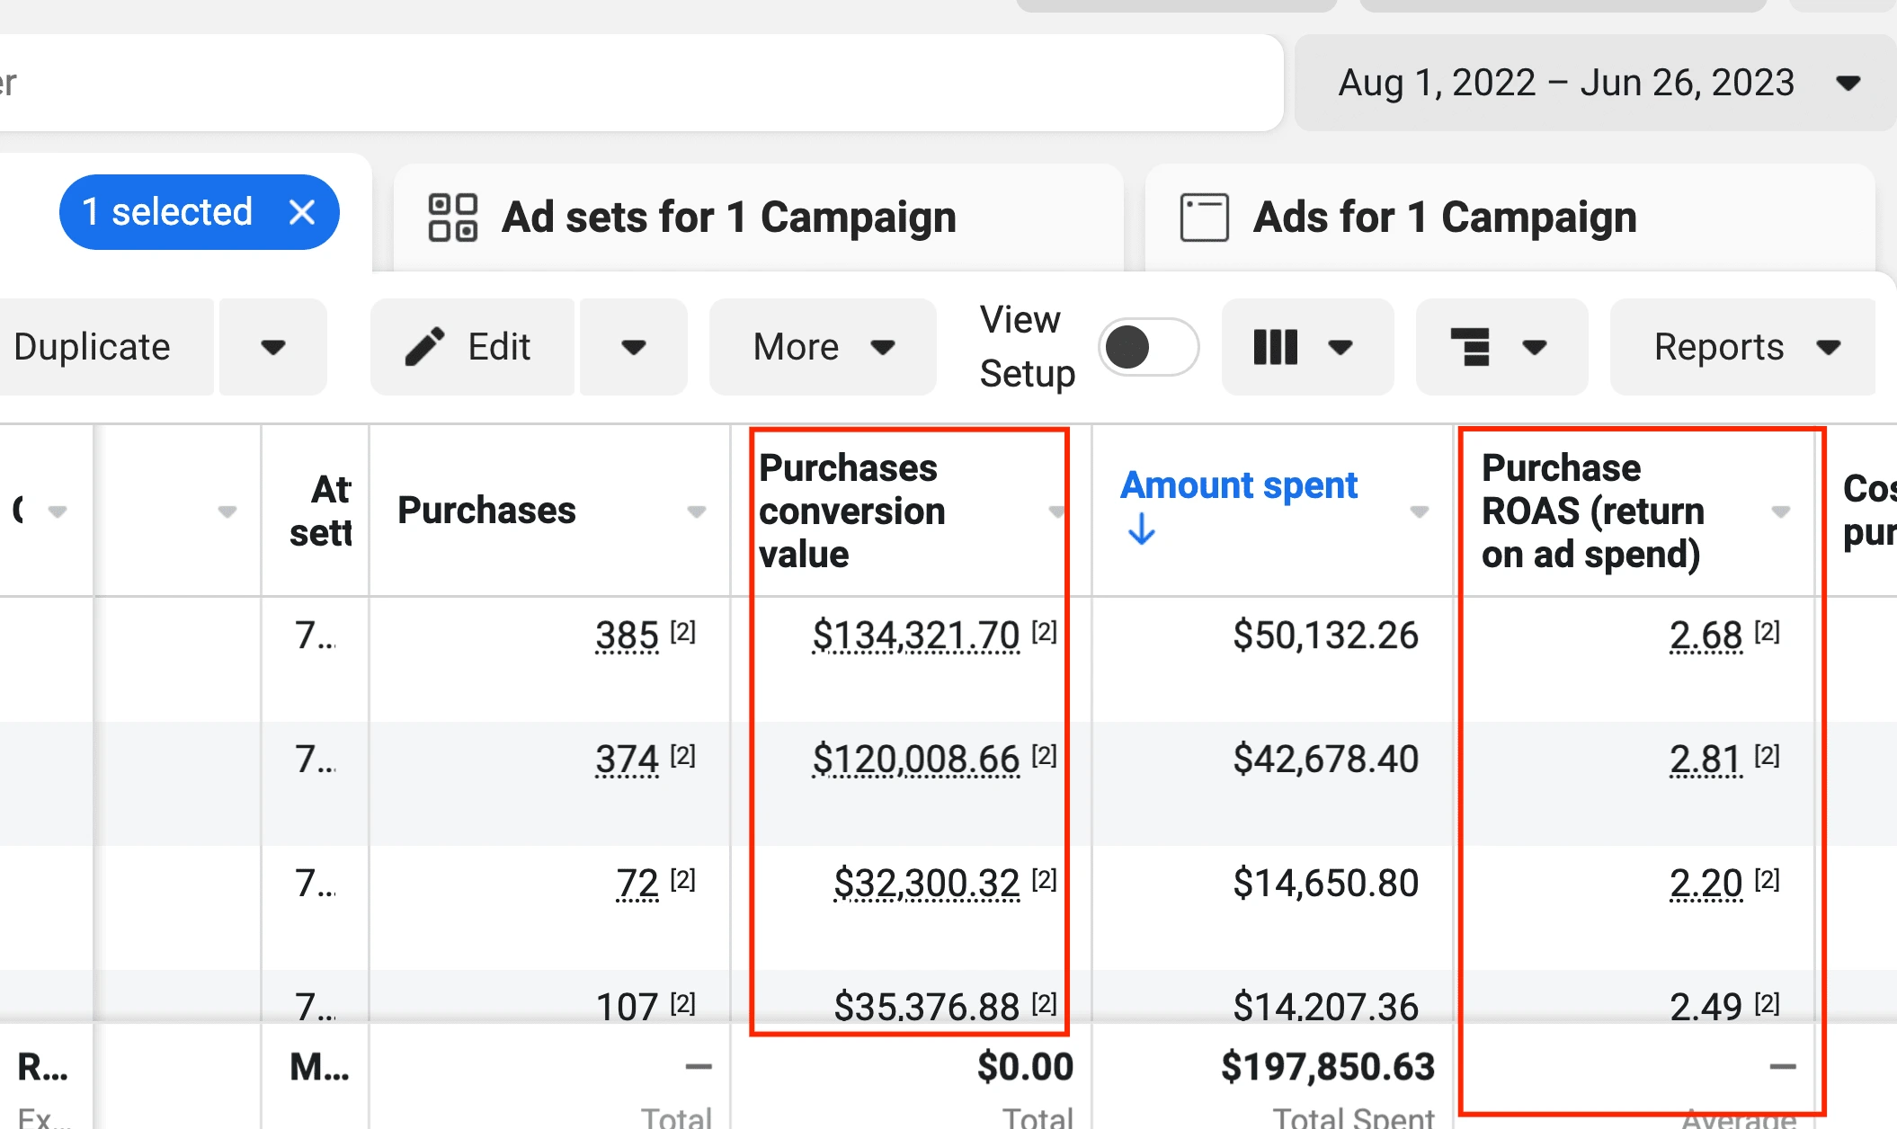Image resolution: width=1897 pixels, height=1129 pixels.
Task: Click the $0.00 total conversion value
Action: coord(1025,1067)
